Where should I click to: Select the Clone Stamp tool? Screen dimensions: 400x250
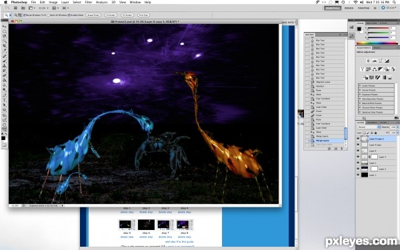(x=5, y=65)
